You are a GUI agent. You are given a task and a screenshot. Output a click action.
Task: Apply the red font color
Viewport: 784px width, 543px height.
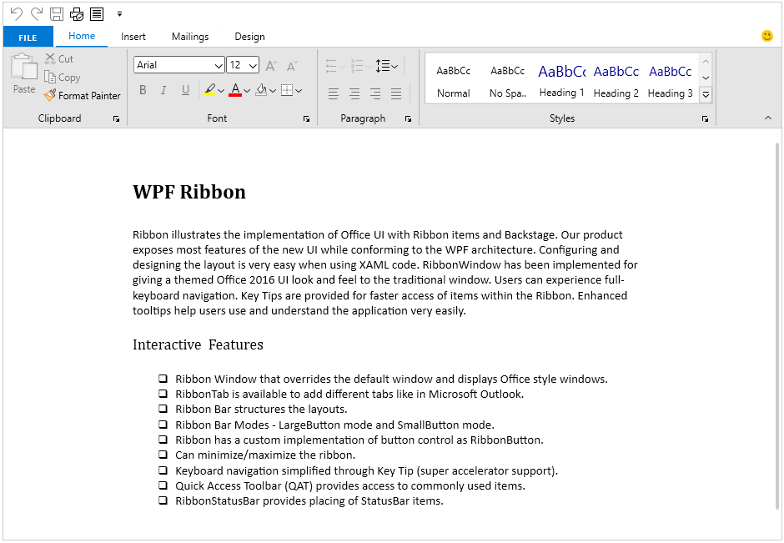pos(235,90)
